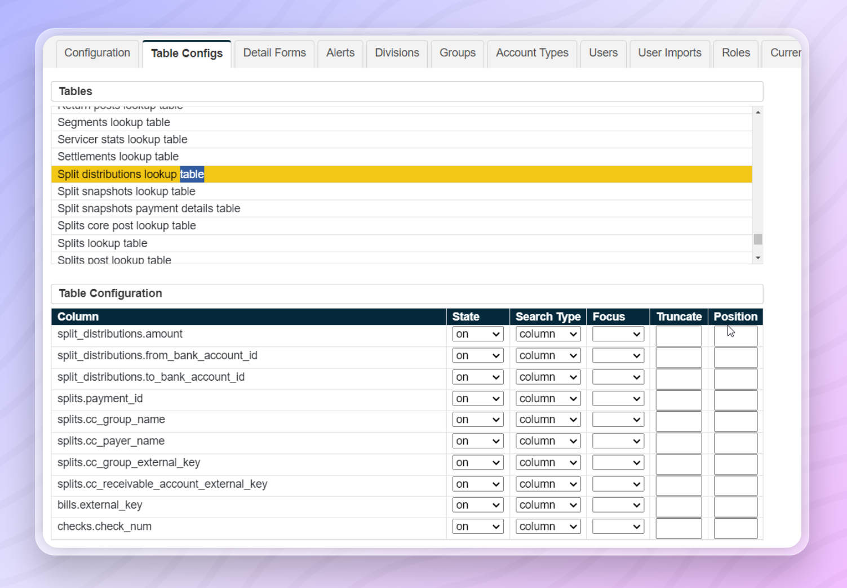Open State dropdown for split_distributions.amount
This screenshot has height=588, width=847.
(x=477, y=334)
